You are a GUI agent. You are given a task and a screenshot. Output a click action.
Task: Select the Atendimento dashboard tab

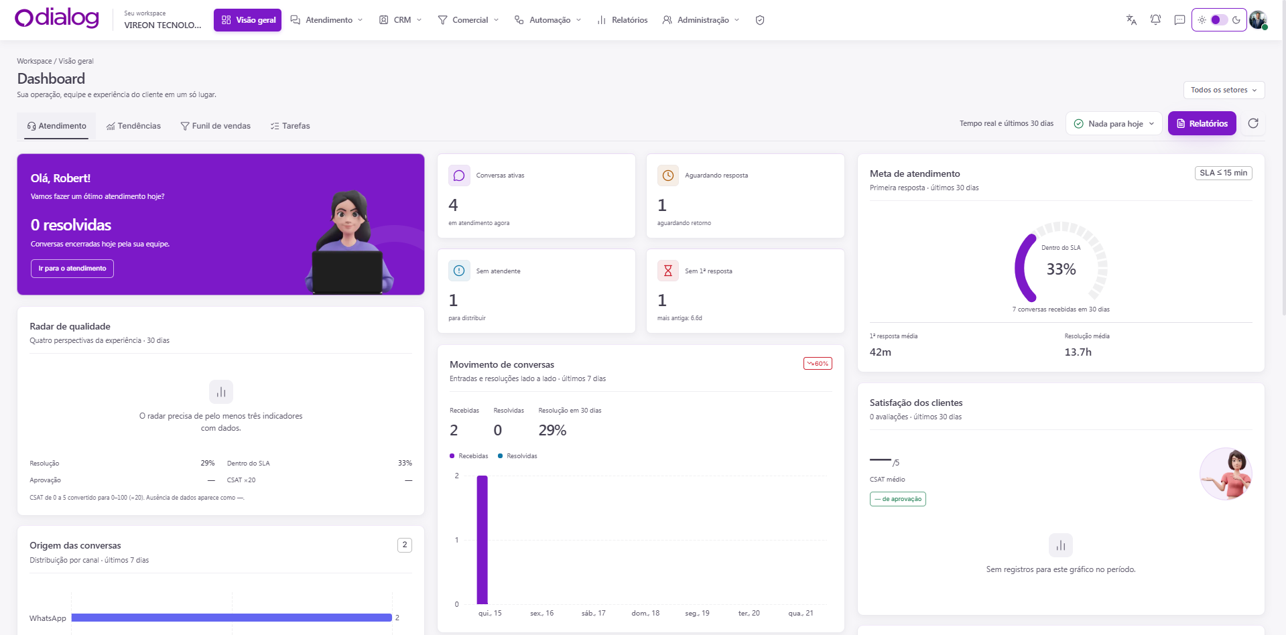pos(56,126)
